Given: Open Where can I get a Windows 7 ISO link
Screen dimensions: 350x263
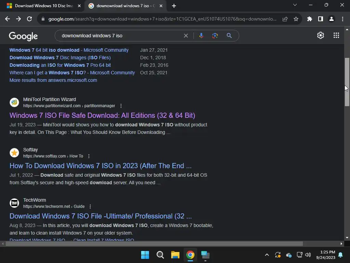Looking at the screenshot, I should click(72, 73).
